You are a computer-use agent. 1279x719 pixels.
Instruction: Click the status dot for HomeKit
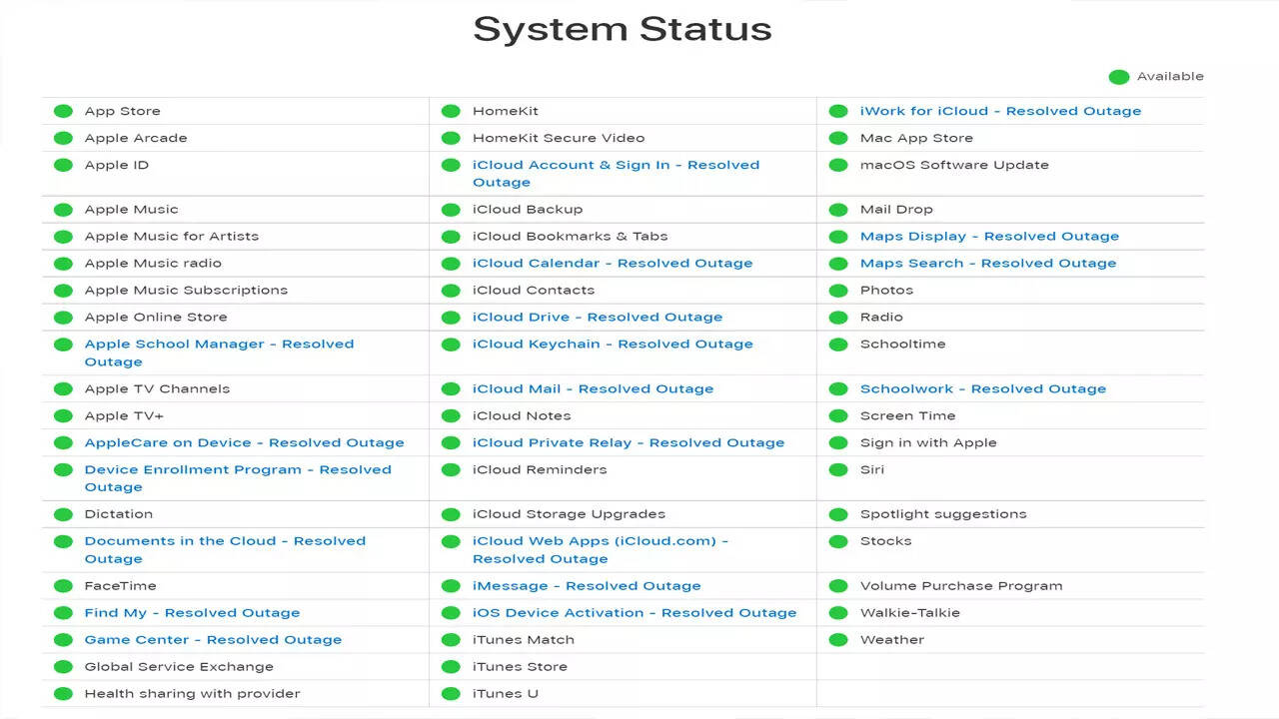click(451, 111)
